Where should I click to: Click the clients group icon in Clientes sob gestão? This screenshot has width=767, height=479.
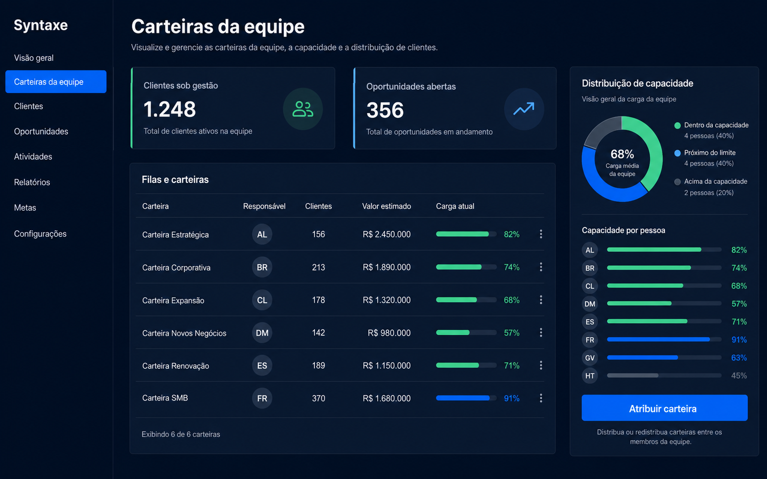(303, 109)
